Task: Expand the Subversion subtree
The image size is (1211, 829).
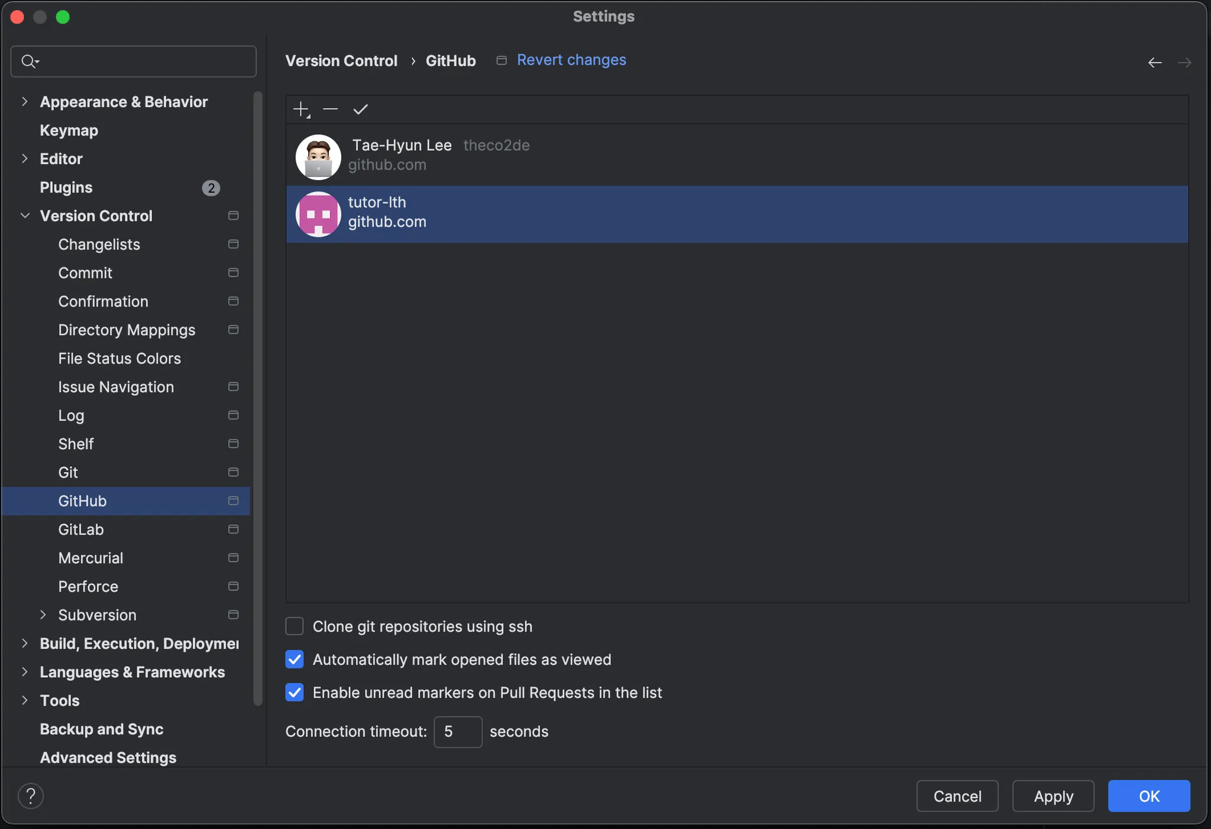Action: click(x=43, y=615)
